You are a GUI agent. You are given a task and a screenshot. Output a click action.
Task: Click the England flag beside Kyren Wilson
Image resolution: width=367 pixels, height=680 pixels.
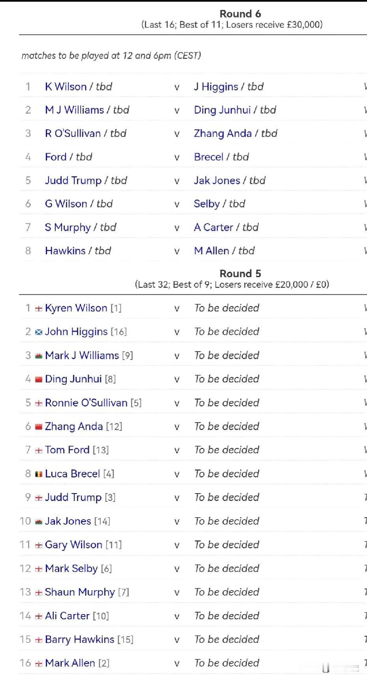(39, 309)
